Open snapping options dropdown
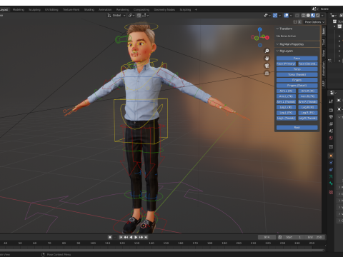343x257 pixels. [x=146, y=15]
